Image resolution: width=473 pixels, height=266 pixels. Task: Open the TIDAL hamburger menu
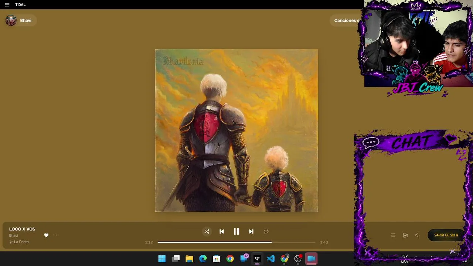click(x=7, y=5)
